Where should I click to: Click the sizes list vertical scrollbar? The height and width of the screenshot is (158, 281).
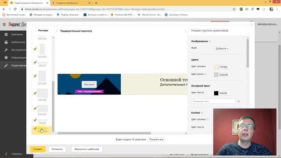pyautogui.click(x=53, y=106)
